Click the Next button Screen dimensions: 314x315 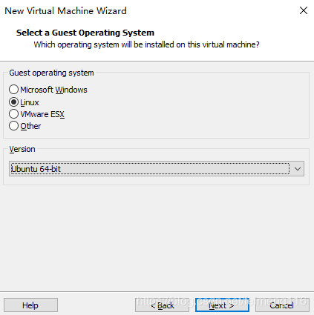tap(222, 305)
